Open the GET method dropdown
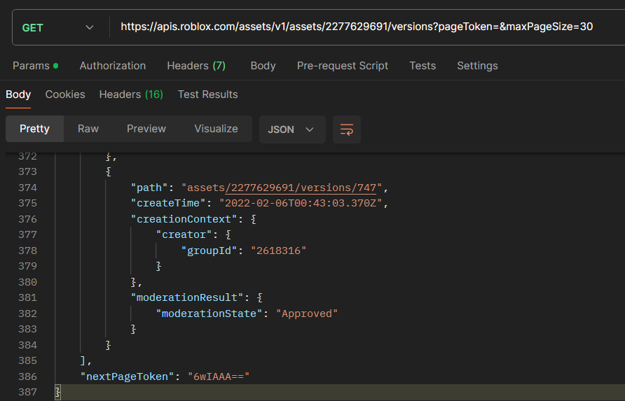The image size is (625, 401). pyautogui.click(x=58, y=27)
